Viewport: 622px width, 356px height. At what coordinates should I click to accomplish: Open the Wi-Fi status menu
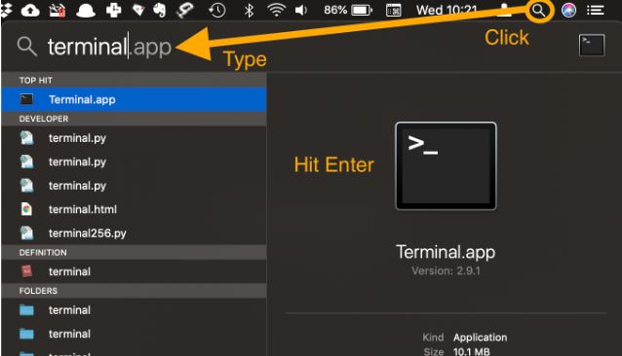click(x=277, y=11)
